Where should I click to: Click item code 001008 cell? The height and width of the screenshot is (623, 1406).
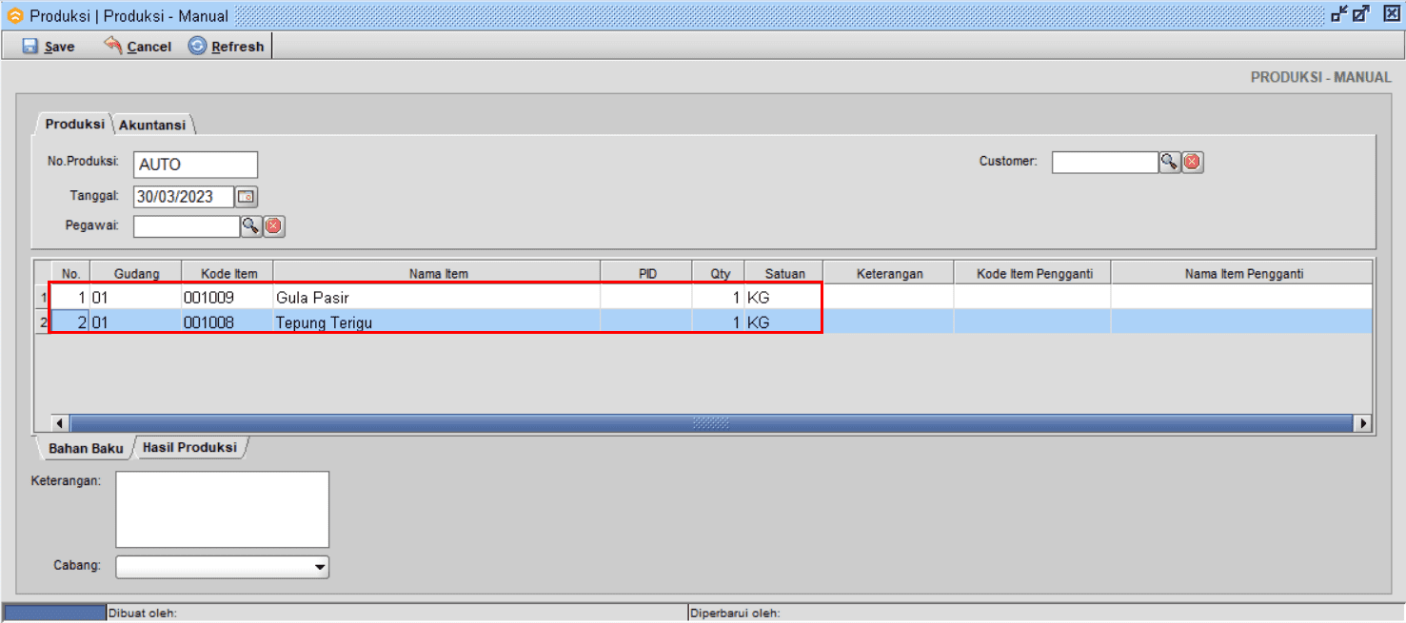[228, 322]
